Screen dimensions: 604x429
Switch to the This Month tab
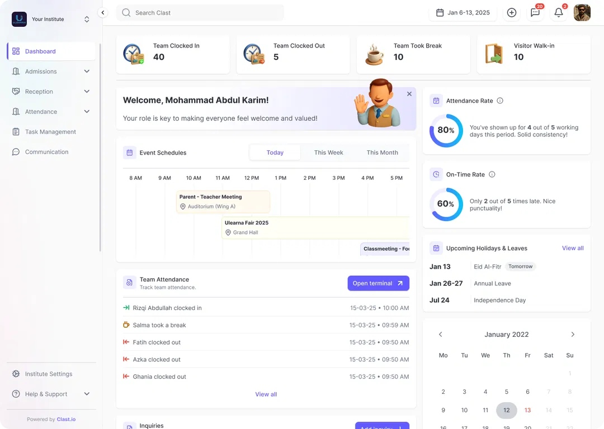pos(383,152)
